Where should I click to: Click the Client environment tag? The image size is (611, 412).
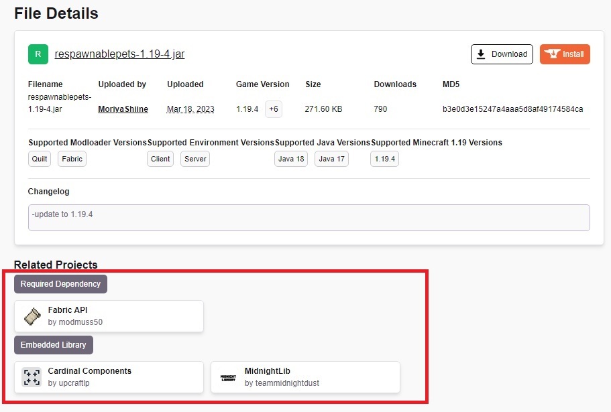point(160,159)
